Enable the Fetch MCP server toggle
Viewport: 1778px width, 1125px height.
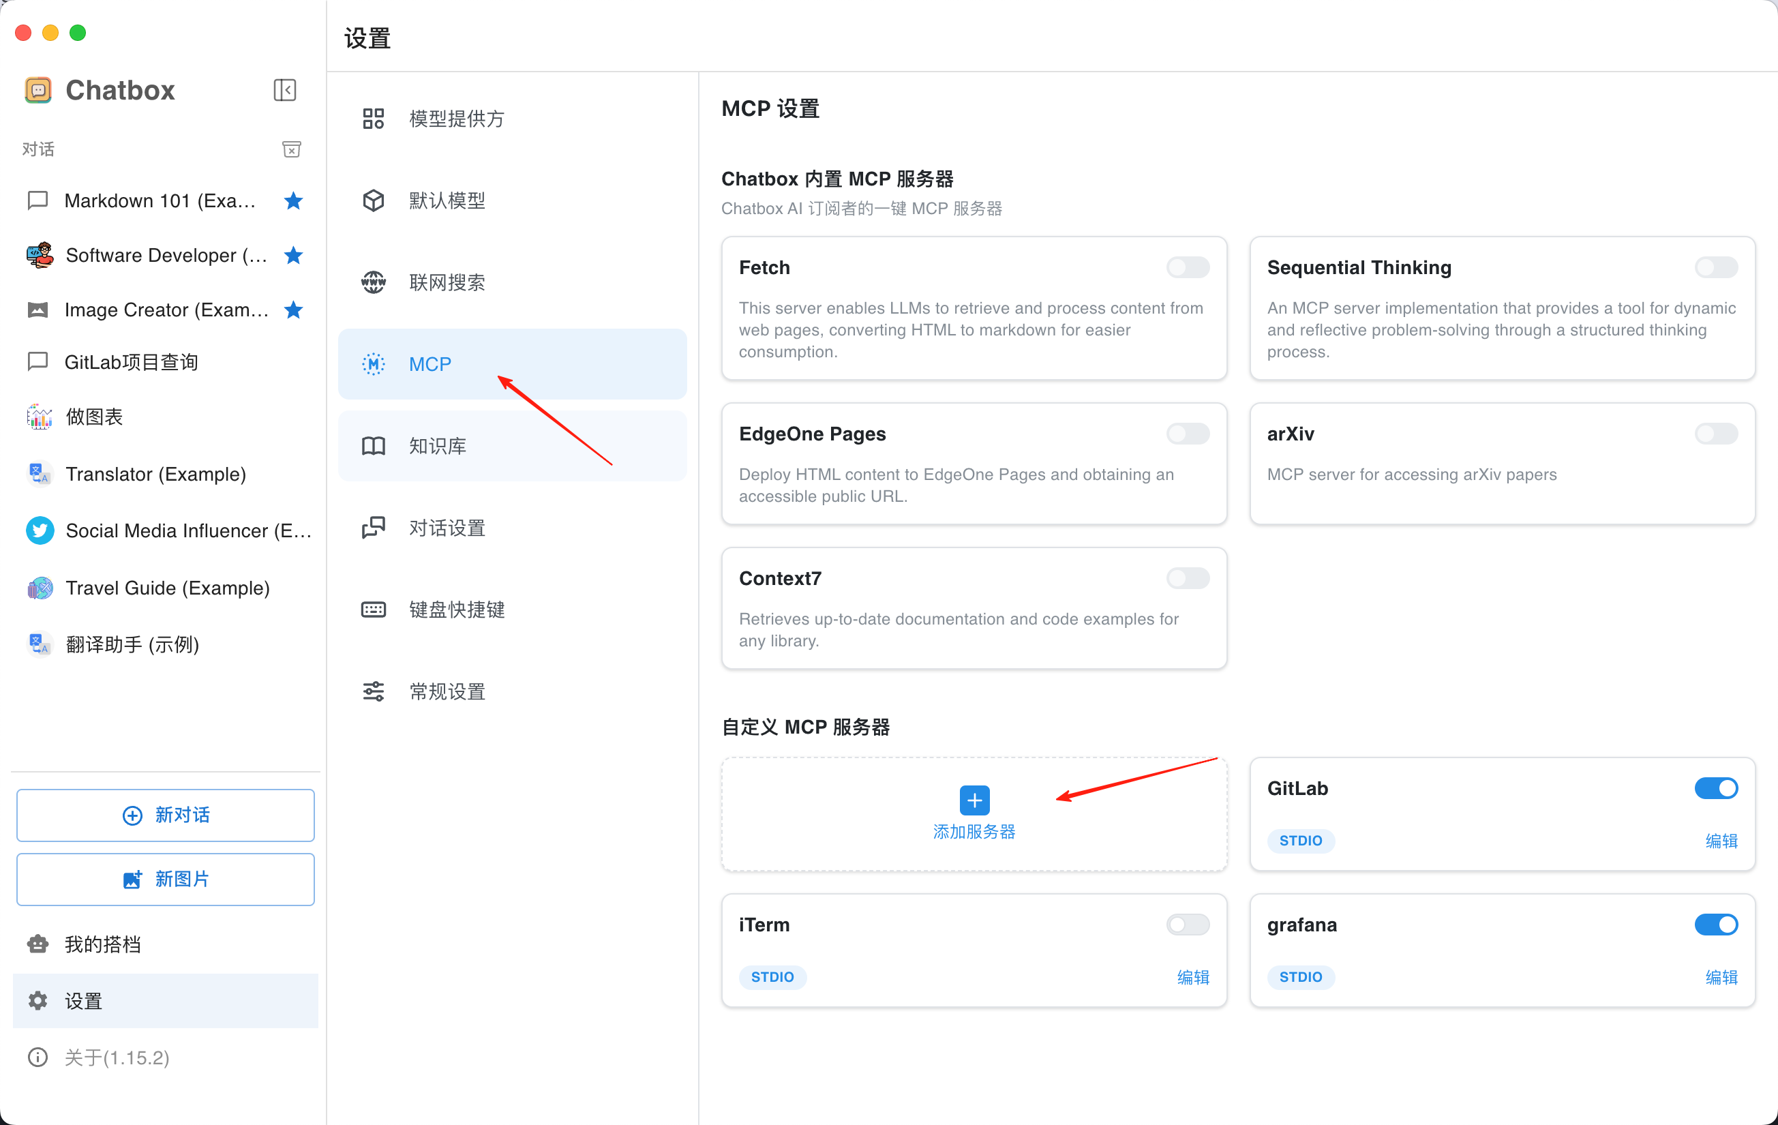pos(1188,267)
